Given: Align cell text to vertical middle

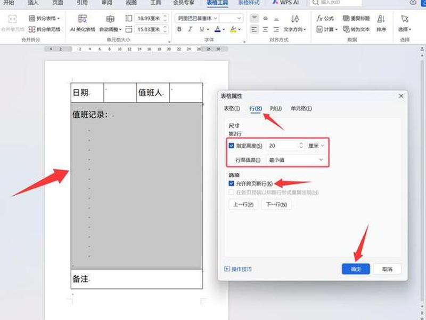Looking at the screenshot, I should pyautogui.click(x=265, y=18).
